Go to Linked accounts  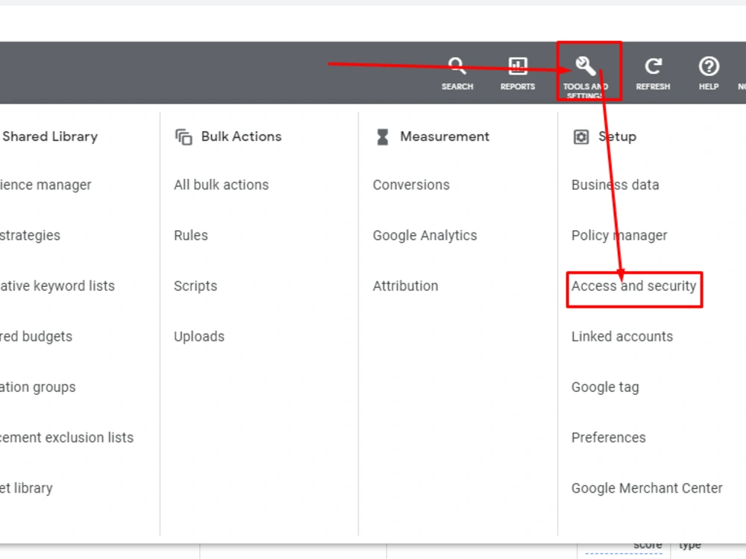pos(622,337)
